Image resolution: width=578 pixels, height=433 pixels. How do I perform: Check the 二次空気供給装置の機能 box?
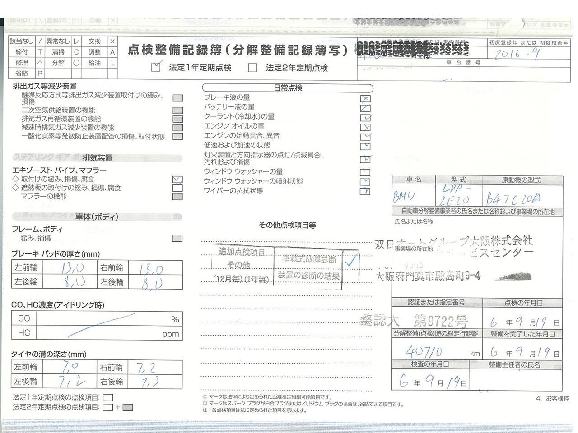(177, 111)
